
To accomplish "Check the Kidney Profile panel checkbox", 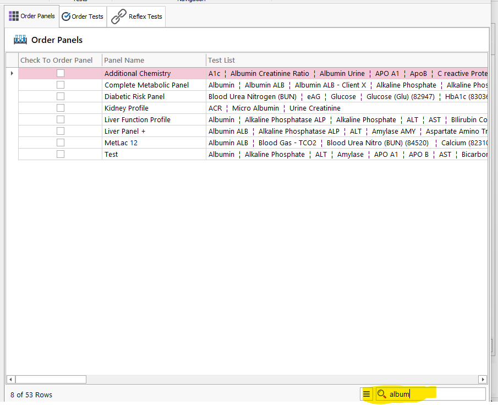I will click(x=61, y=108).
